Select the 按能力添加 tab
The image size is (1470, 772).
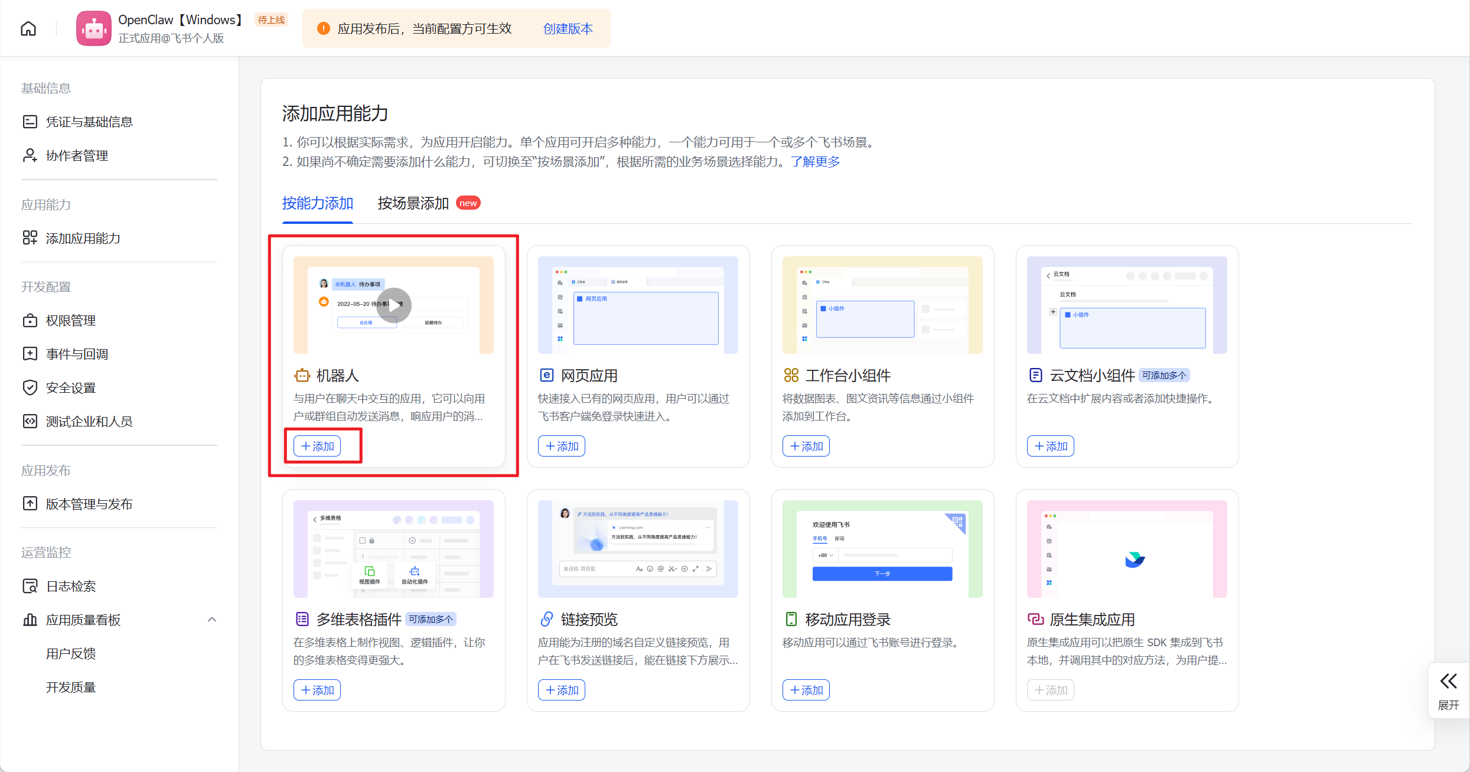pyautogui.click(x=318, y=203)
